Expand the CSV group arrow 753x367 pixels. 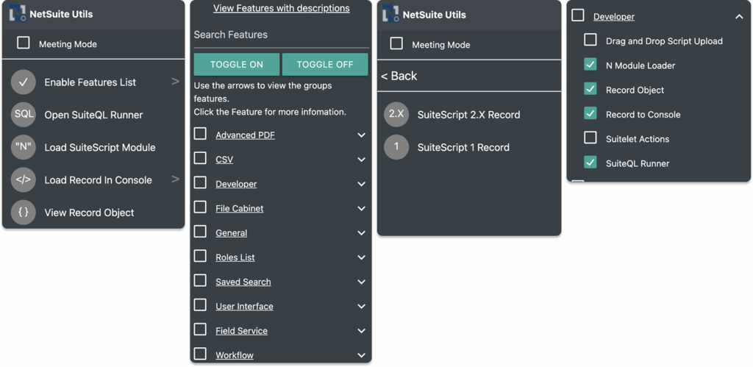362,160
